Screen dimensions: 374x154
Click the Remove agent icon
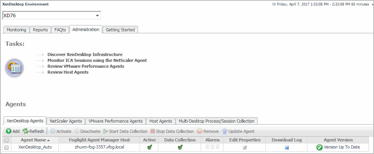tap(200, 131)
